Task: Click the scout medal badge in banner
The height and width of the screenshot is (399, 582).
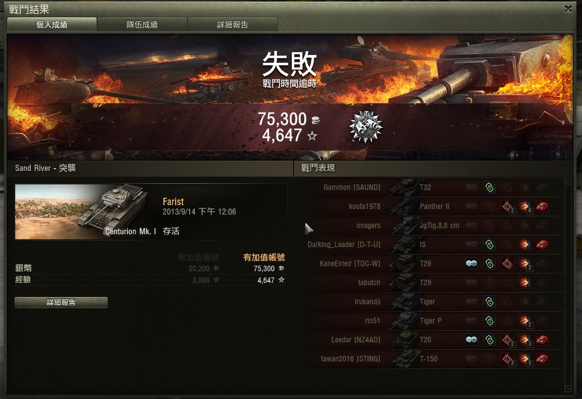Action: tap(365, 127)
